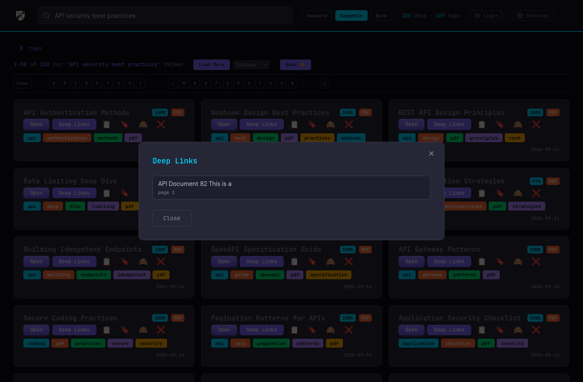Click the authentication tag on API Authentication Methods
Viewport: 583px width, 382px height.
coord(67,138)
